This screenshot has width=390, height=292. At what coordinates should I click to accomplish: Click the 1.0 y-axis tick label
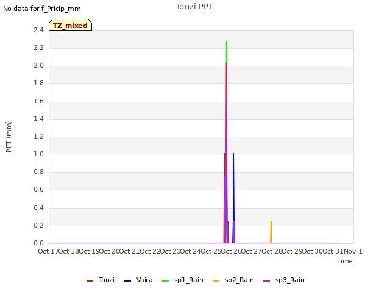[38, 154]
